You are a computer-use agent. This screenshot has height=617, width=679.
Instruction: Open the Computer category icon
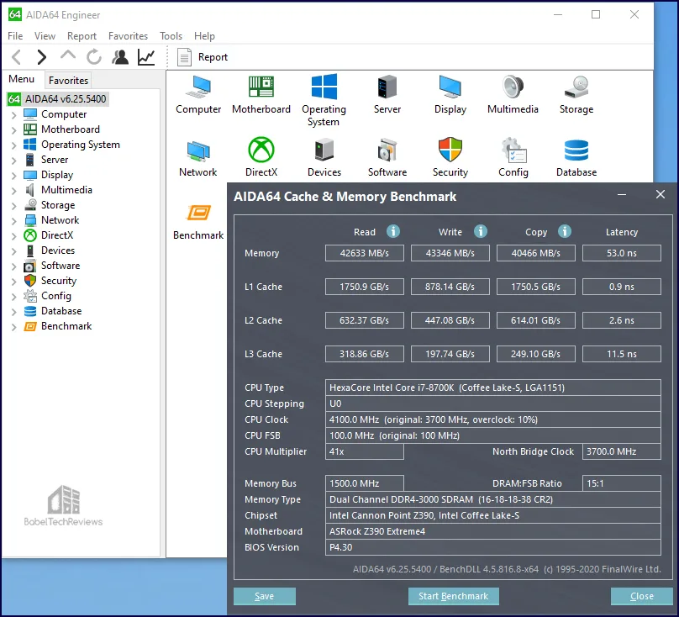point(198,94)
